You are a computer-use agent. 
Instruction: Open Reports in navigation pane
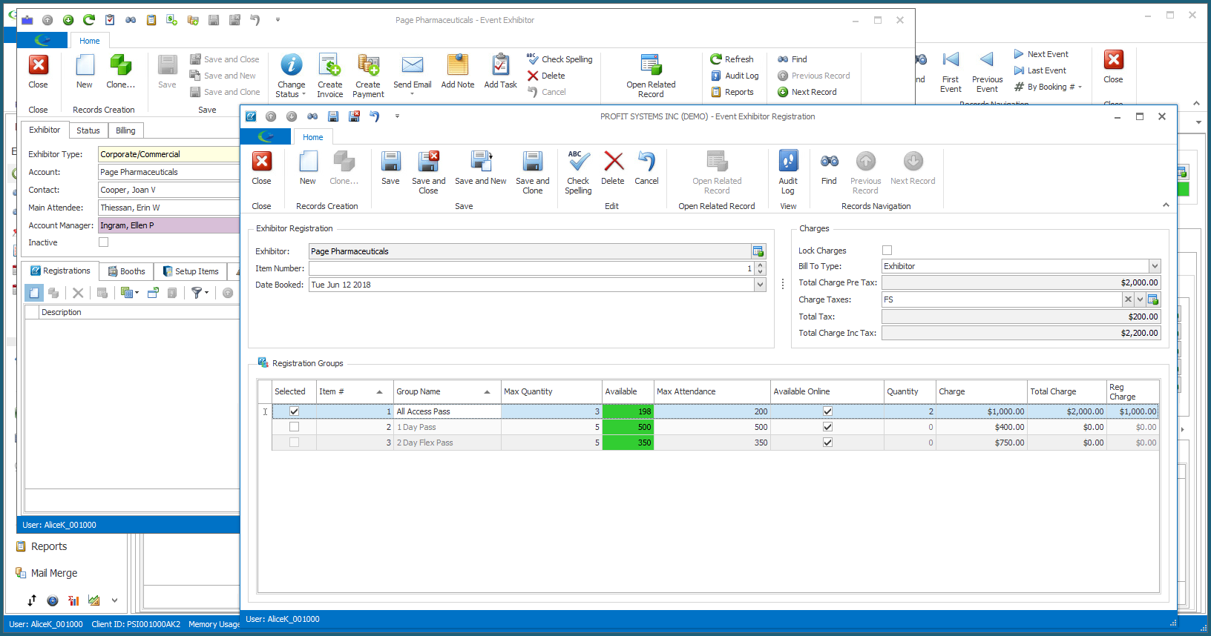[42, 546]
